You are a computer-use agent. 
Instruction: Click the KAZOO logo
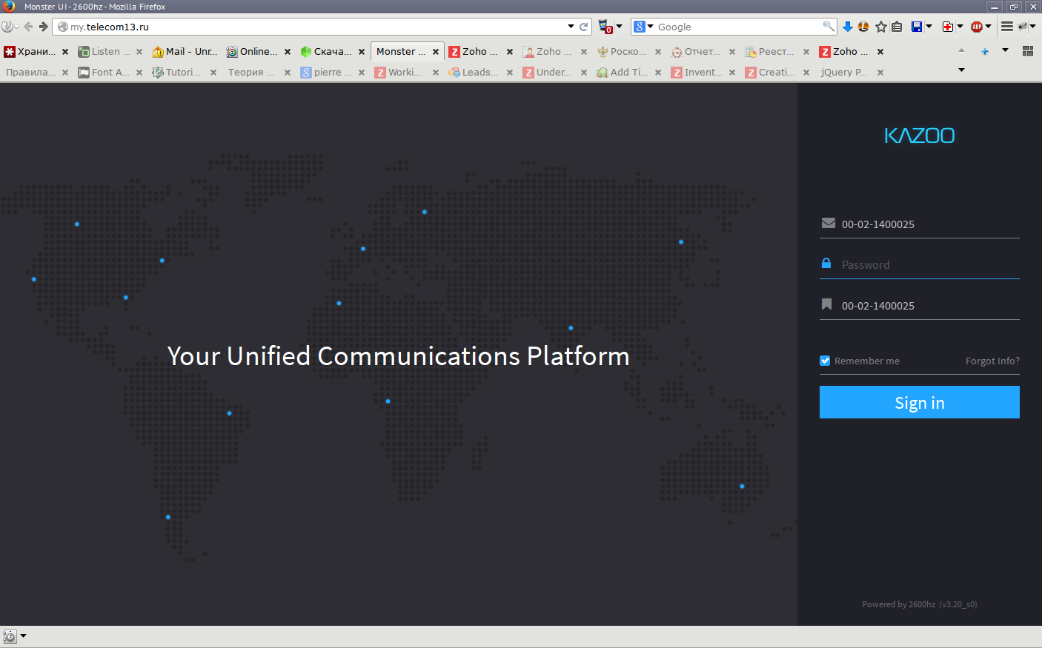pos(920,136)
